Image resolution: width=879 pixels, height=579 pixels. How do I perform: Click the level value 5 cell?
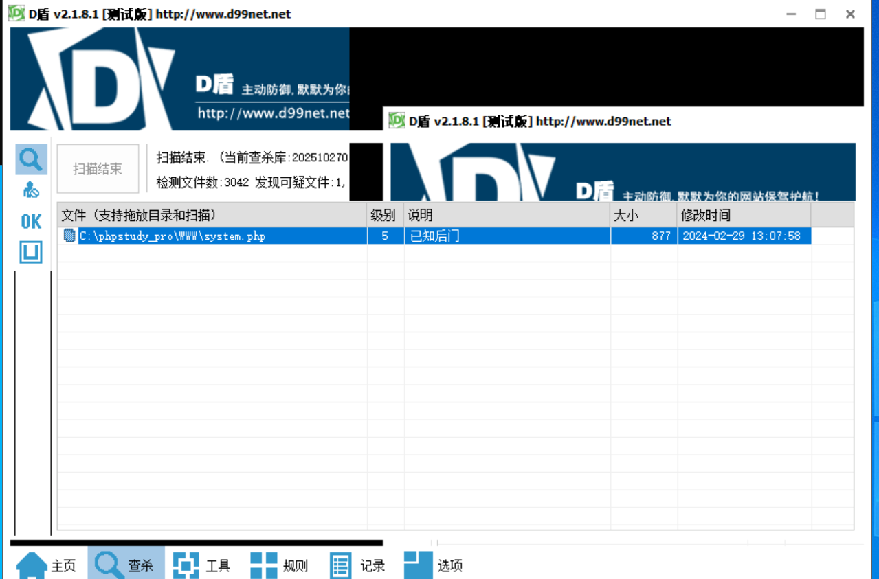(386, 236)
